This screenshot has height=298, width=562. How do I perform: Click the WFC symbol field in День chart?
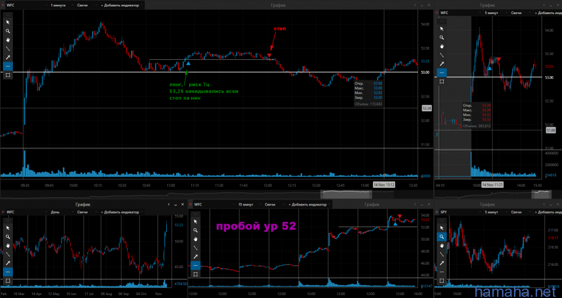26,212
